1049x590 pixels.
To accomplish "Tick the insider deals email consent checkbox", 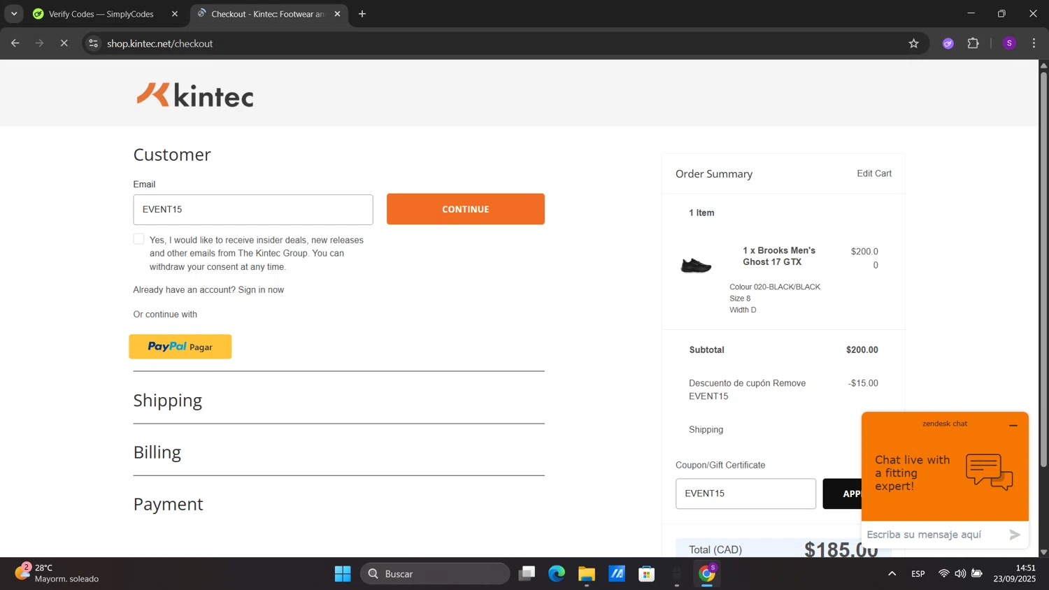I will 139,239.
